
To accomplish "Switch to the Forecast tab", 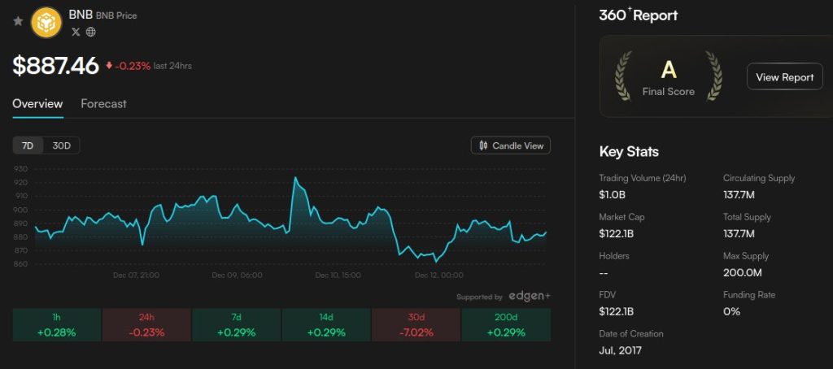I will click(x=103, y=104).
